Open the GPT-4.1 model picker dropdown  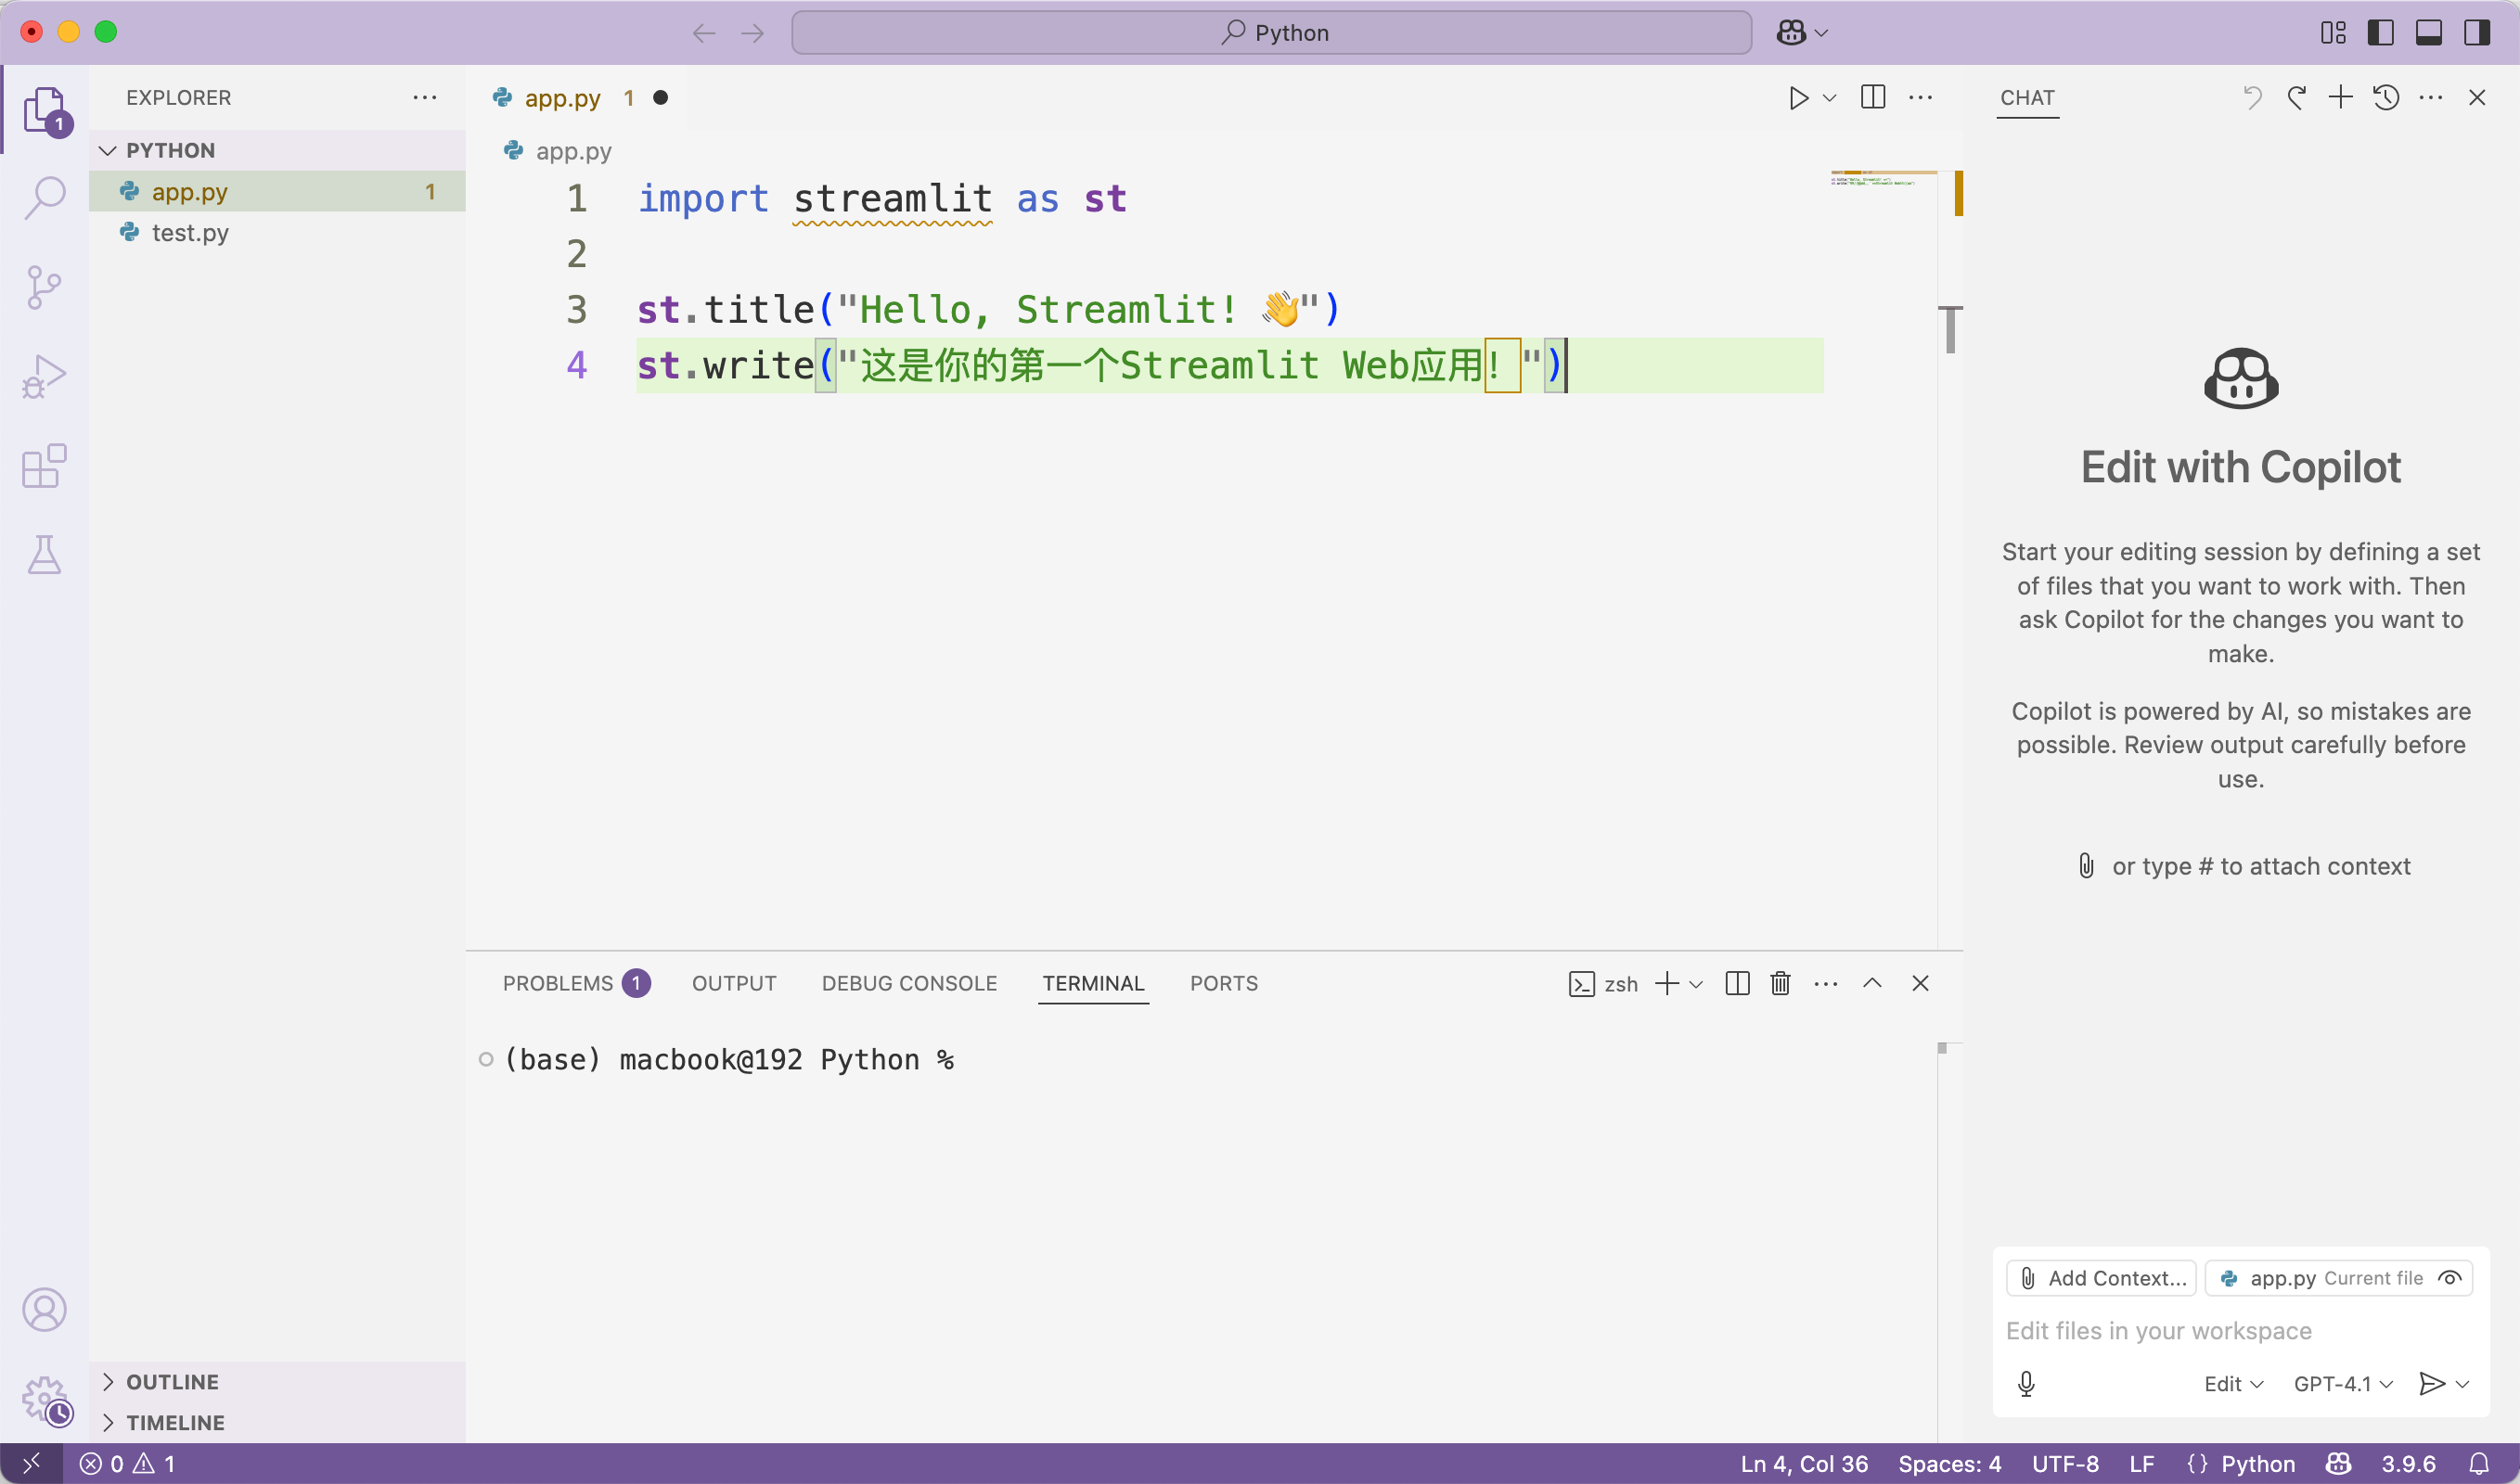point(2342,1384)
